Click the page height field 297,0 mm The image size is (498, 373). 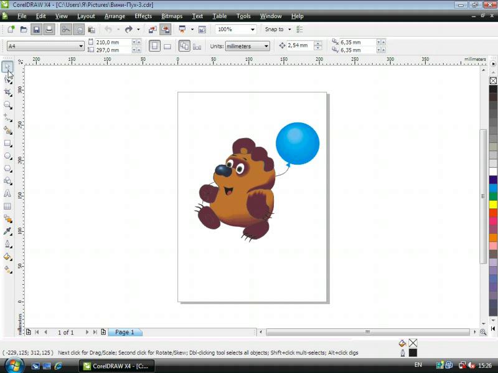click(x=113, y=50)
